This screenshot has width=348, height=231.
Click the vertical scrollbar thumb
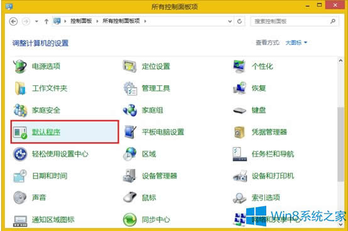(340, 144)
